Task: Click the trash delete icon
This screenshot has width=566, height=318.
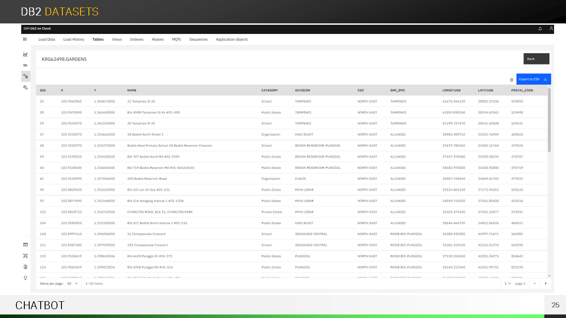Action: pyautogui.click(x=512, y=80)
